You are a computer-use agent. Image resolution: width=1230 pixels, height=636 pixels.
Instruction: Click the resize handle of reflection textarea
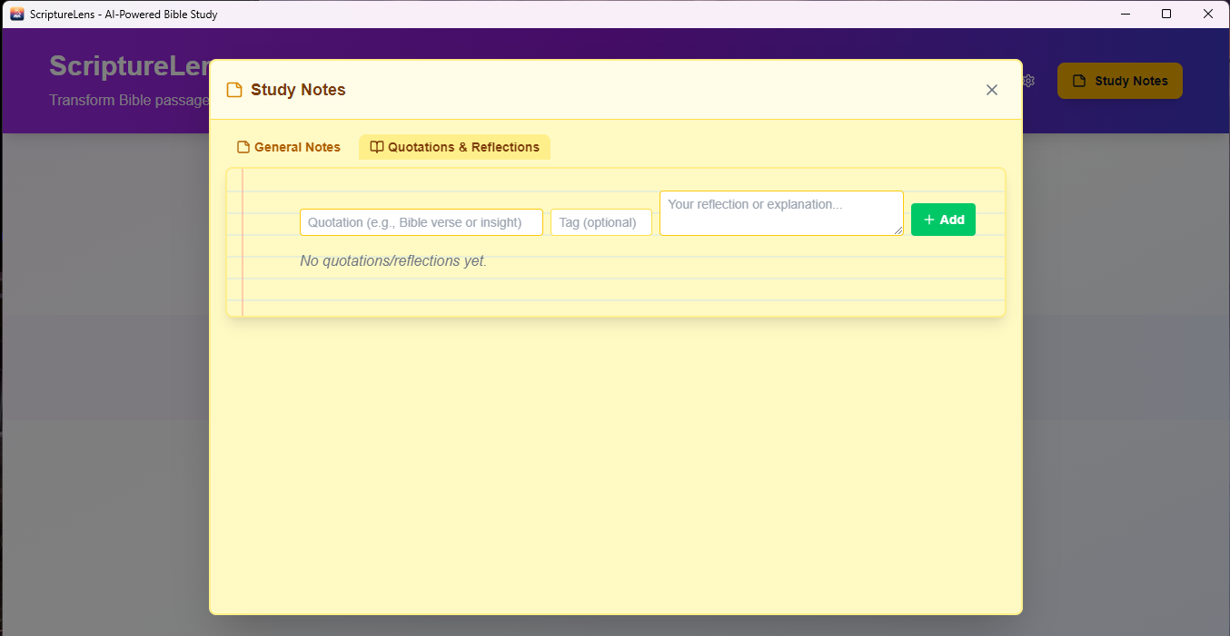tap(898, 230)
